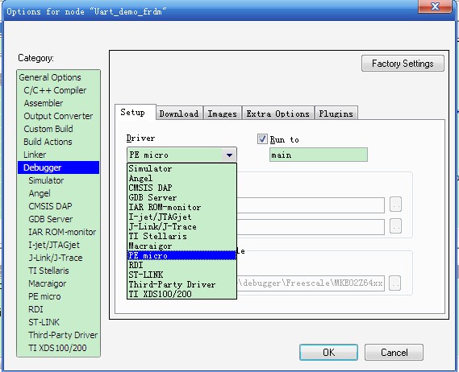Switch to Extra Options tab
Viewport: 459px width, 372px height.
[278, 114]
